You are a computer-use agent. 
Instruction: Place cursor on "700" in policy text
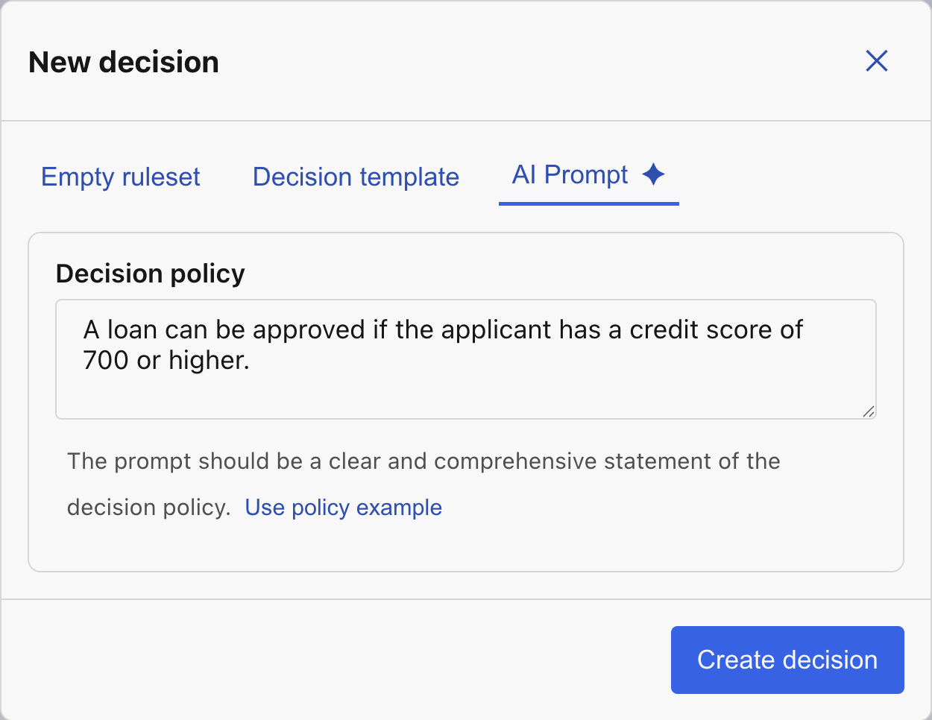(x=106, y=361)
